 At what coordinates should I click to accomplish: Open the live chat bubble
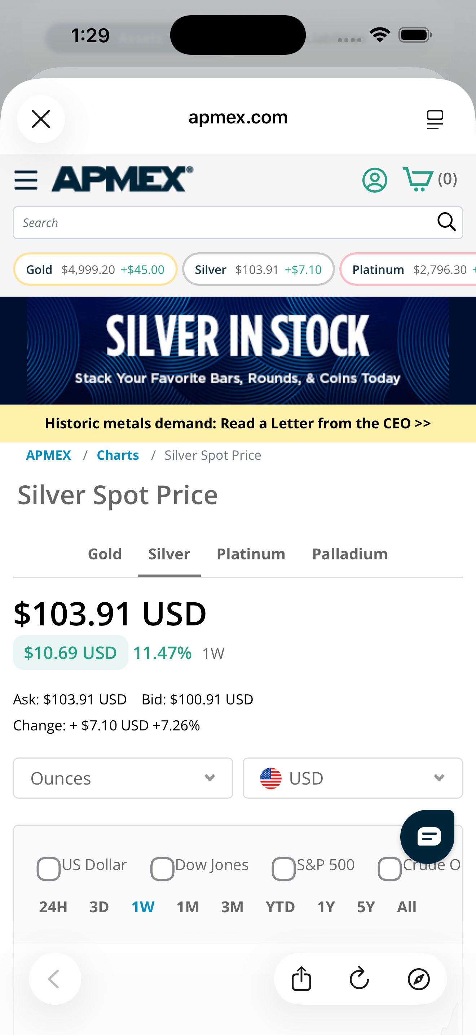[x=427, y=837]
